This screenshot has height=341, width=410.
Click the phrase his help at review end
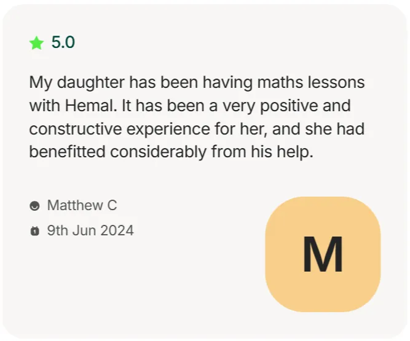pyautogui.click(x=282, y=152)
